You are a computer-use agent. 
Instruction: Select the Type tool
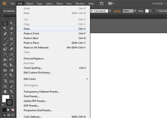[x=11, y=34]
